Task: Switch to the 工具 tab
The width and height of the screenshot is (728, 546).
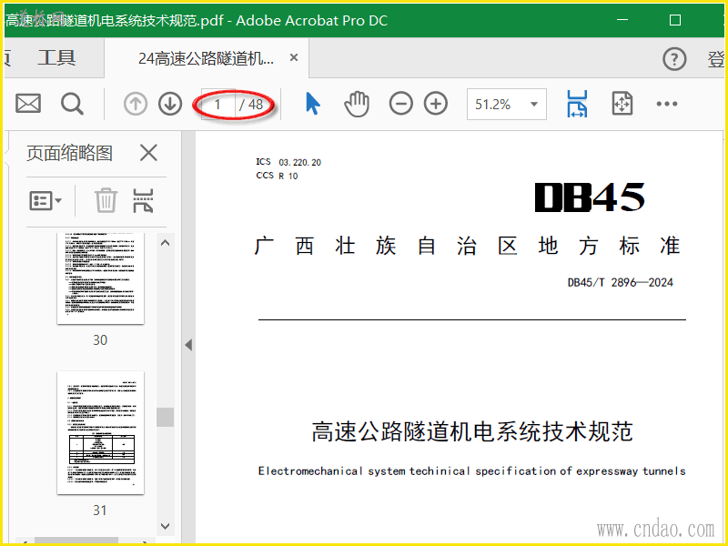Action: (56, 58)
